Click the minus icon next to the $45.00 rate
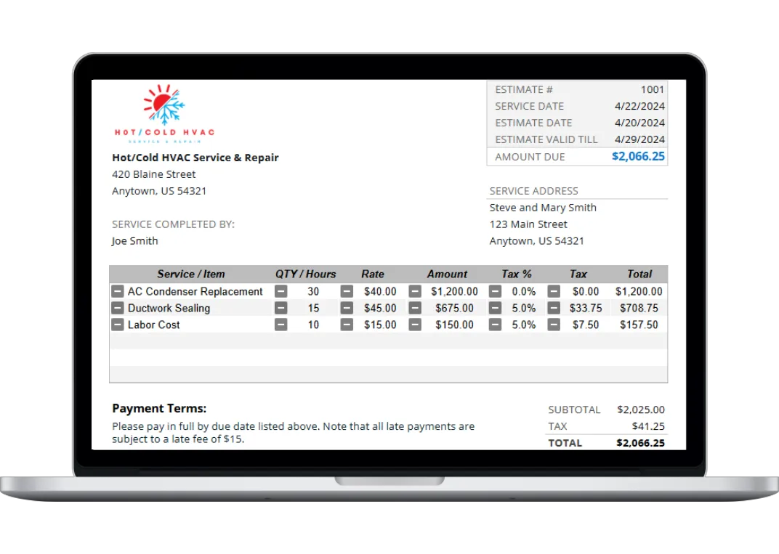Image resolution: width=779 pixels, height=554 pixels. (347, 308)
